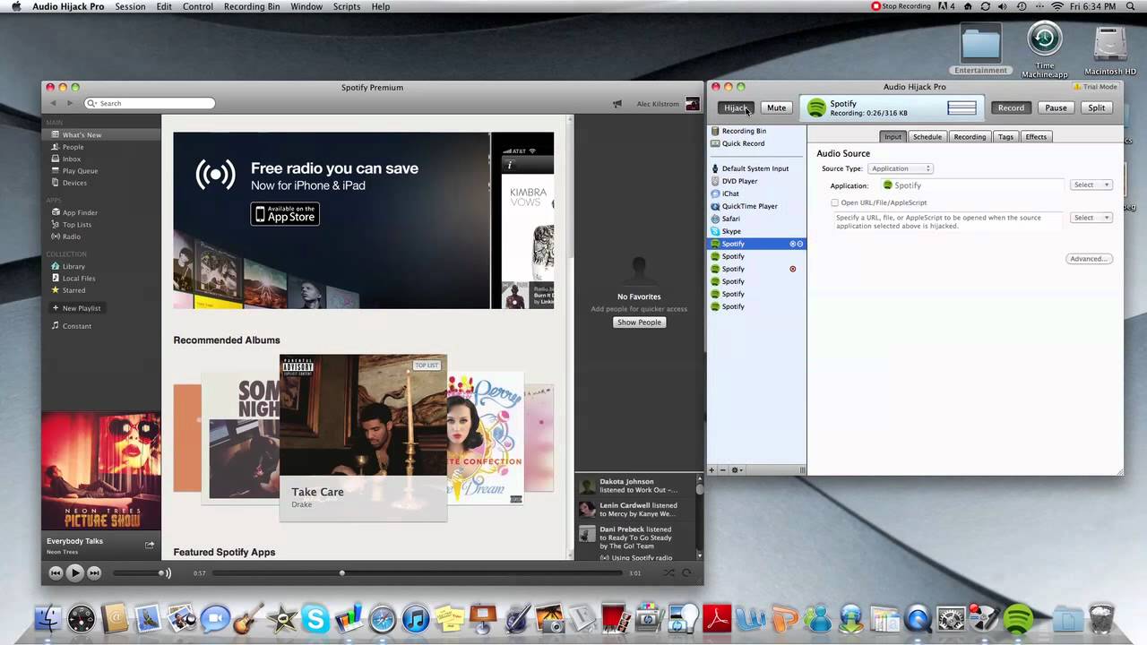Click Stop Recording in menu bar
Image resolution: width=1147 pixels, height=645 pixels.
point(901,6)
